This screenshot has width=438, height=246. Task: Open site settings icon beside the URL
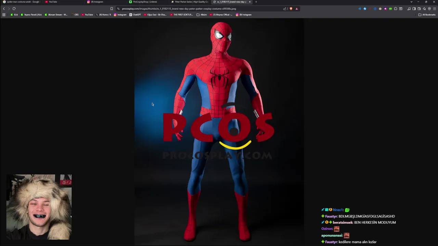tap(118, 9)
